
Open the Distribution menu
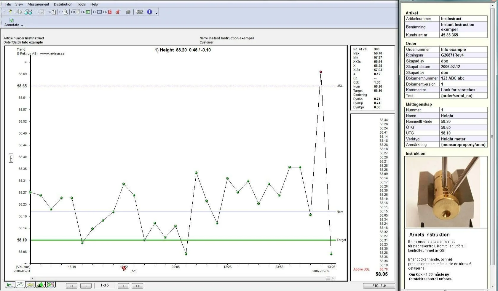[63, 4]
